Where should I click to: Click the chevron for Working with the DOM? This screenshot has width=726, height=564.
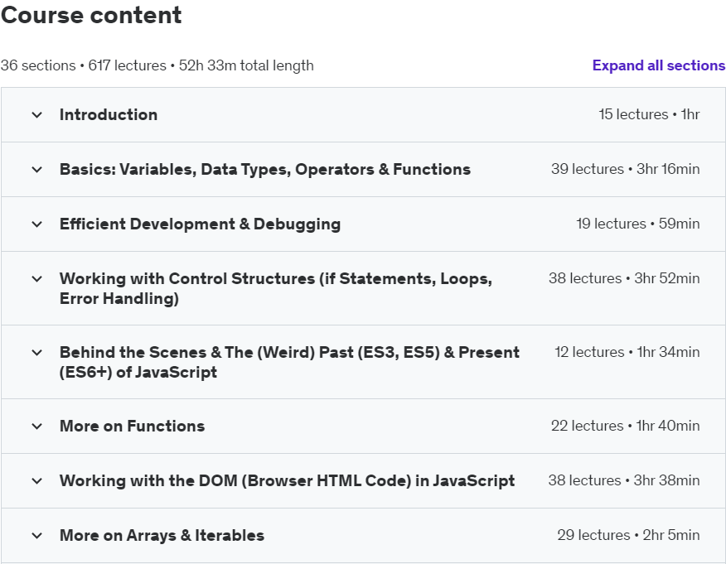(36, 481)
